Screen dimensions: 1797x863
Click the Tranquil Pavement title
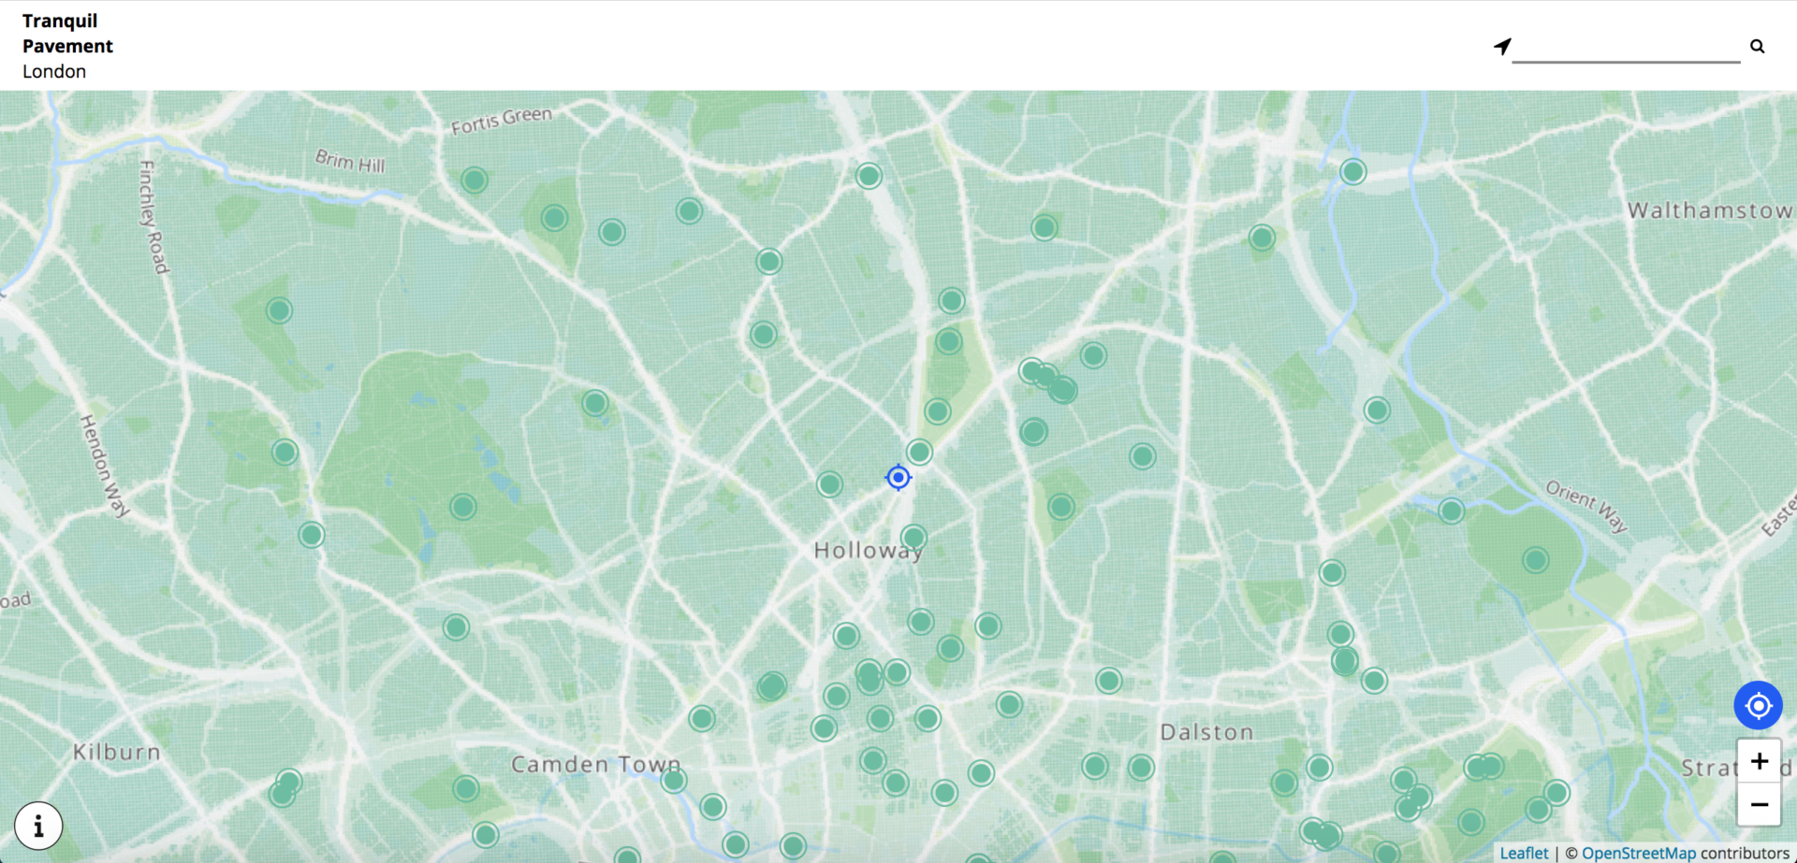pyautogui.click(x=67, y=33)
